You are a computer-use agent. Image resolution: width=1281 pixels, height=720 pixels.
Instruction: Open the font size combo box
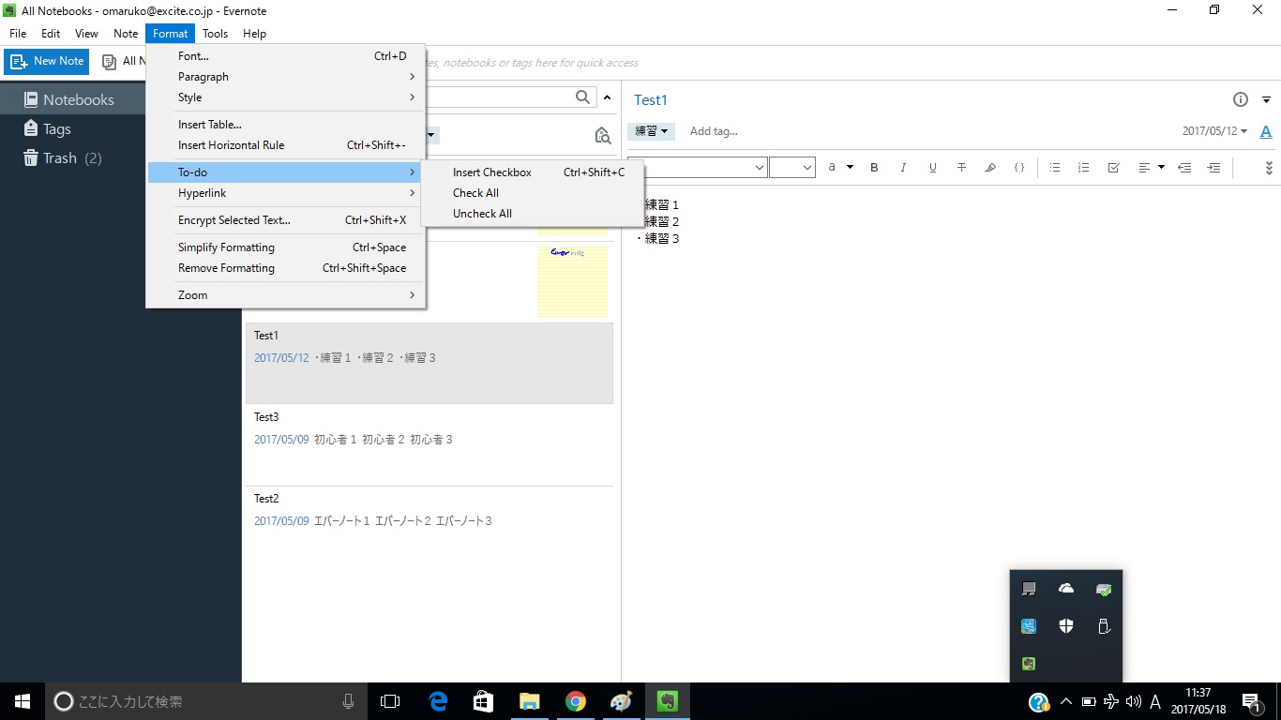pos(792,168)
